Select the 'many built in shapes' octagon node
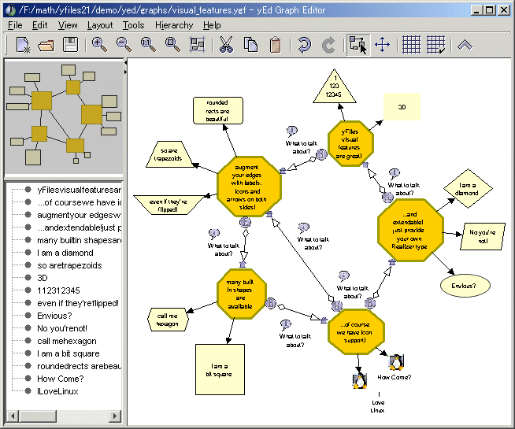This screenshot has height=429, width=515. point(241,294)
